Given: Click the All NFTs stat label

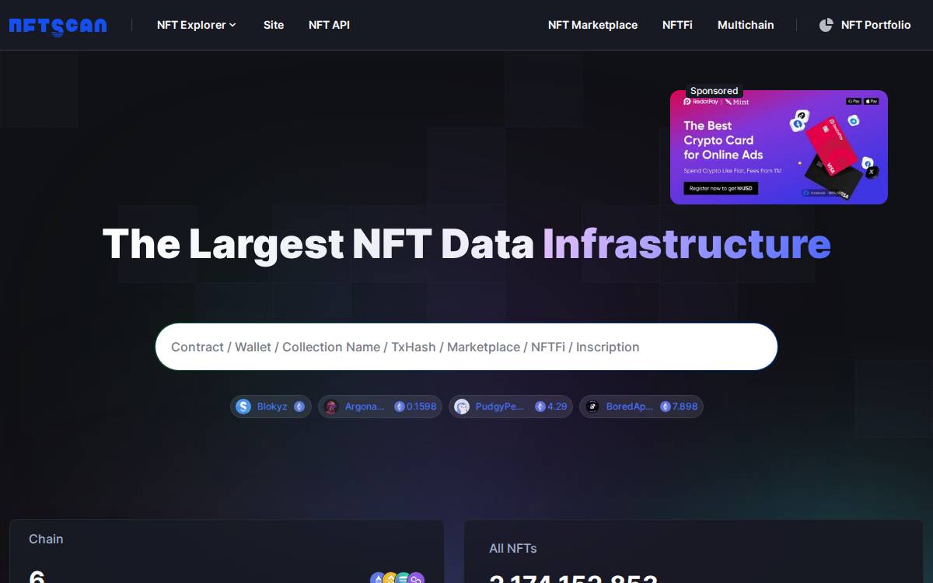Looking at the screenshot, I should point(513,548).
